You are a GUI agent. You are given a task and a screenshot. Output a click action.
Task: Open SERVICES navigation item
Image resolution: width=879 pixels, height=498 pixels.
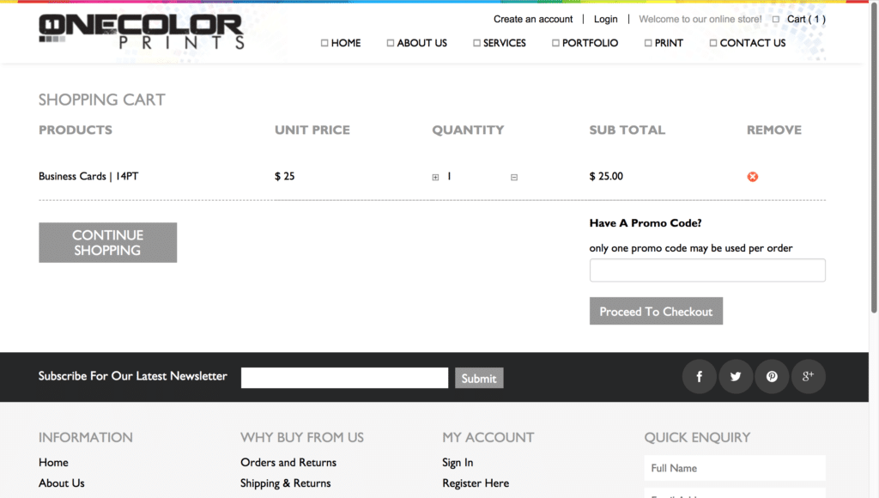point(500,43)
